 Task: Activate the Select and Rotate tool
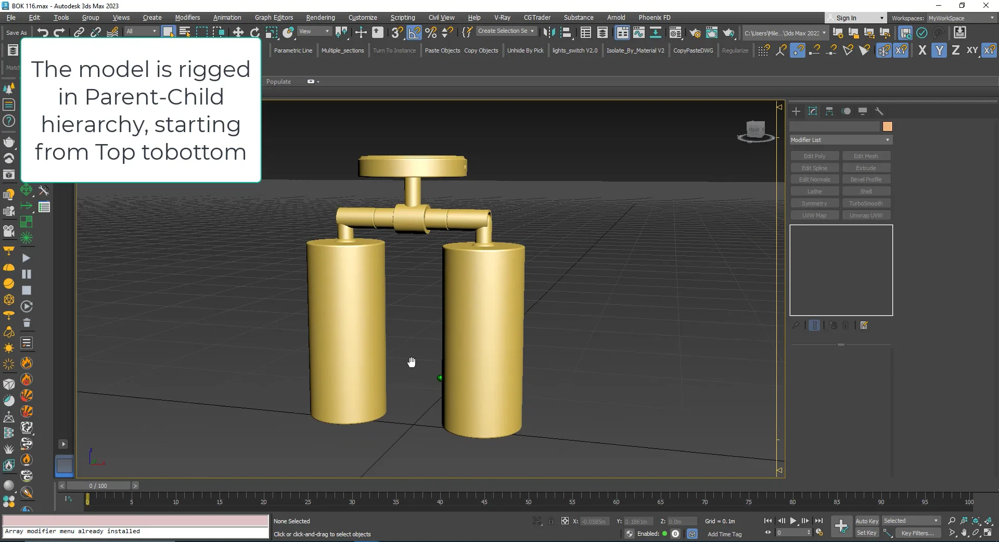coord(254,32)
